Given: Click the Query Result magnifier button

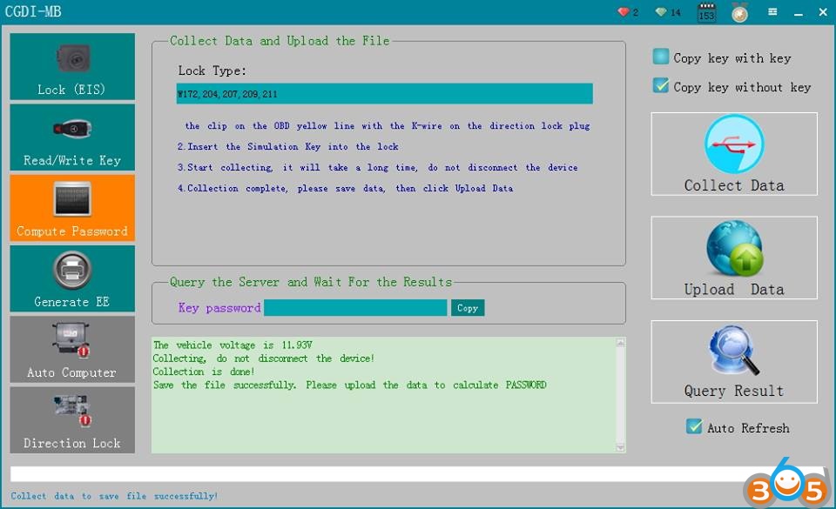Looking at the screenshot, I should coord(733,362).
